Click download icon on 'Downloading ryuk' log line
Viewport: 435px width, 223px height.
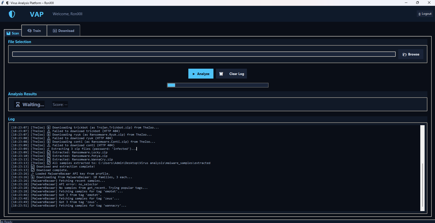pos(49,135)
